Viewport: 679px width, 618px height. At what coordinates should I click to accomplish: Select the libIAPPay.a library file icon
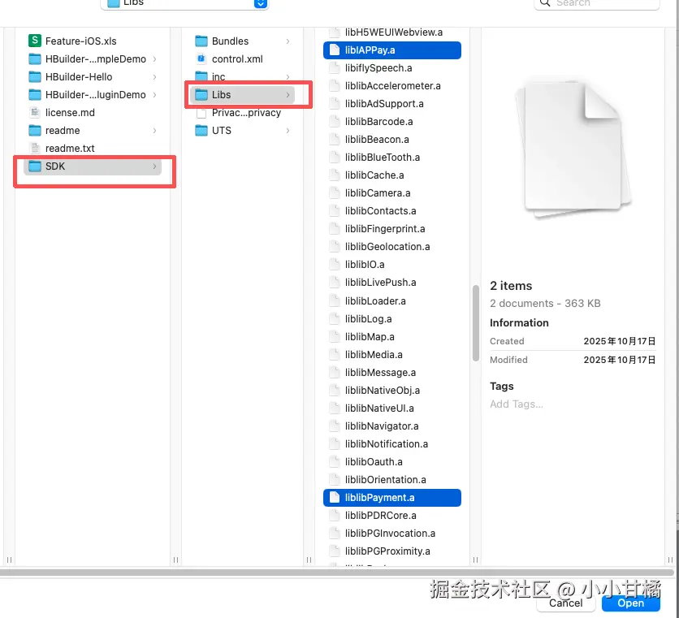tap(335, 50)
